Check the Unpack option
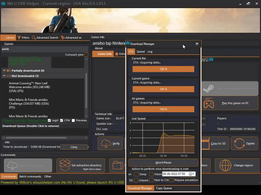 [x=136, y=180]
